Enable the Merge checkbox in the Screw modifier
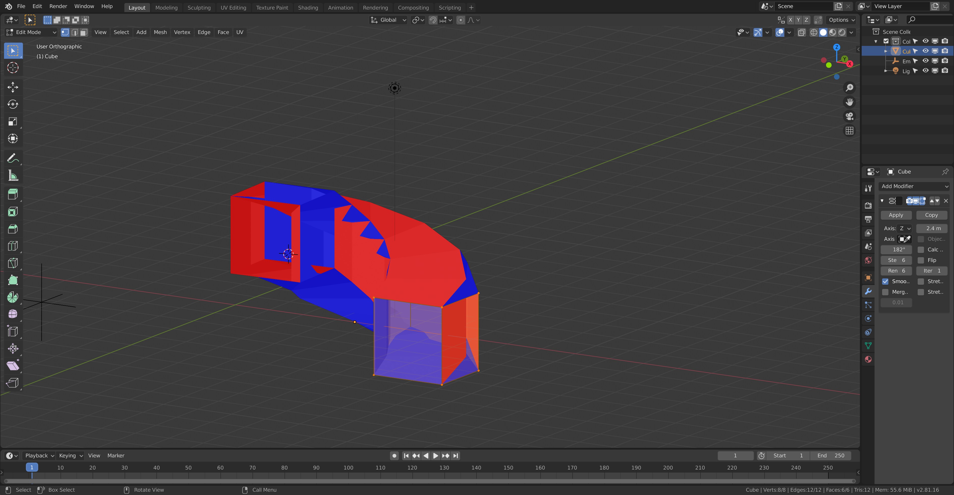This screenshot has height=495, width=954. tap(886, 292)
